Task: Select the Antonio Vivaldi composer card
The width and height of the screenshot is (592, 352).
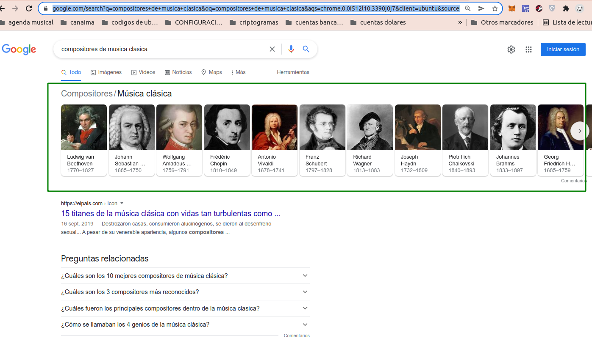Action: pyautogui.click(x=274, y=140)
